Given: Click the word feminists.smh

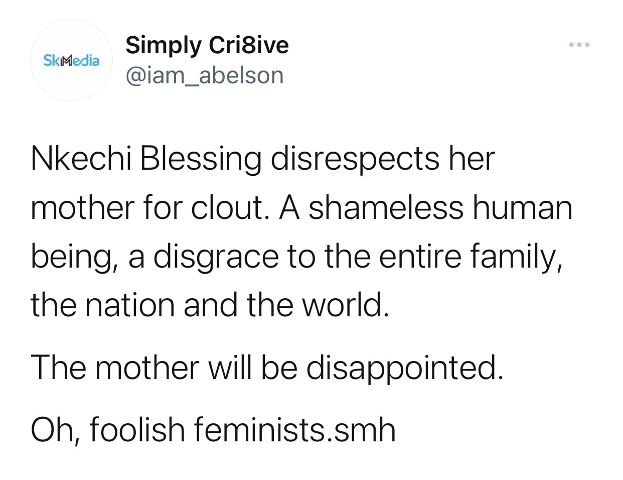Looking at the screenshot, I should 294,430.
